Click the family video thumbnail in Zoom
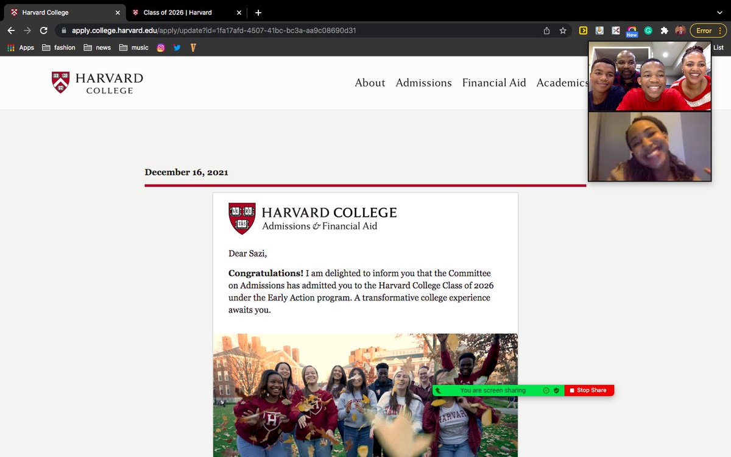Screen dimensions: 731x457 pyautogui.click(x=649, y=76)
